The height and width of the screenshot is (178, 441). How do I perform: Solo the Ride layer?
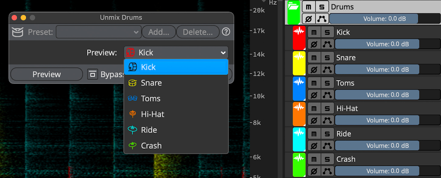point(327,134)
